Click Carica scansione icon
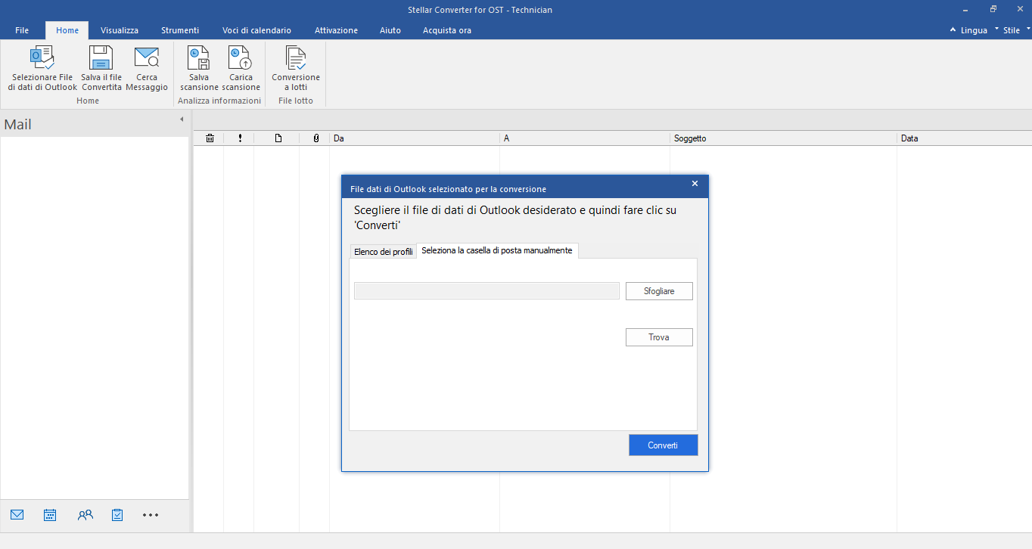 coord(241,57)
